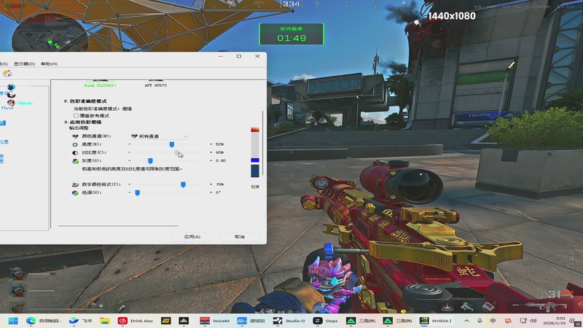This screenshot has width=583, height=328.
Task: Click the 当前色彩准确度模式 status text
Action: pos(103,109)
